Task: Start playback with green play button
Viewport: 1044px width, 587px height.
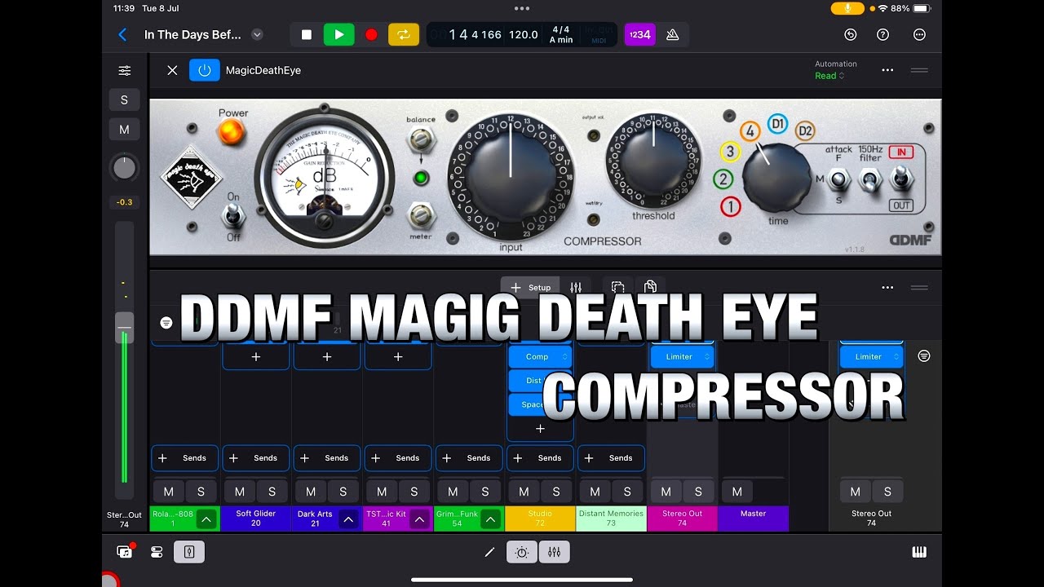Action: tap(338, 34)
